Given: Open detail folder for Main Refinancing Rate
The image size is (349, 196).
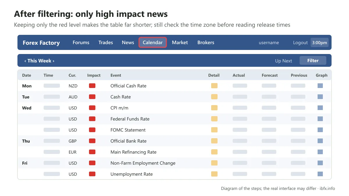Looking at the screenshot, I should [214, 152].
